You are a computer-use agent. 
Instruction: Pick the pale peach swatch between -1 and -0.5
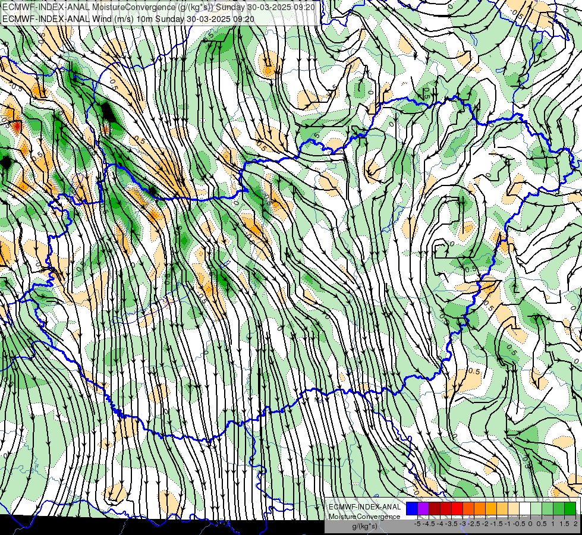(513, 509)
